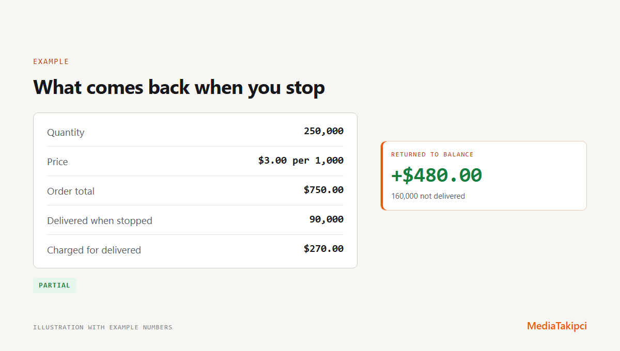Screen dimensions: 620x351
Task: Click the +$480.00 refund amount
Action: click(437, 176)
